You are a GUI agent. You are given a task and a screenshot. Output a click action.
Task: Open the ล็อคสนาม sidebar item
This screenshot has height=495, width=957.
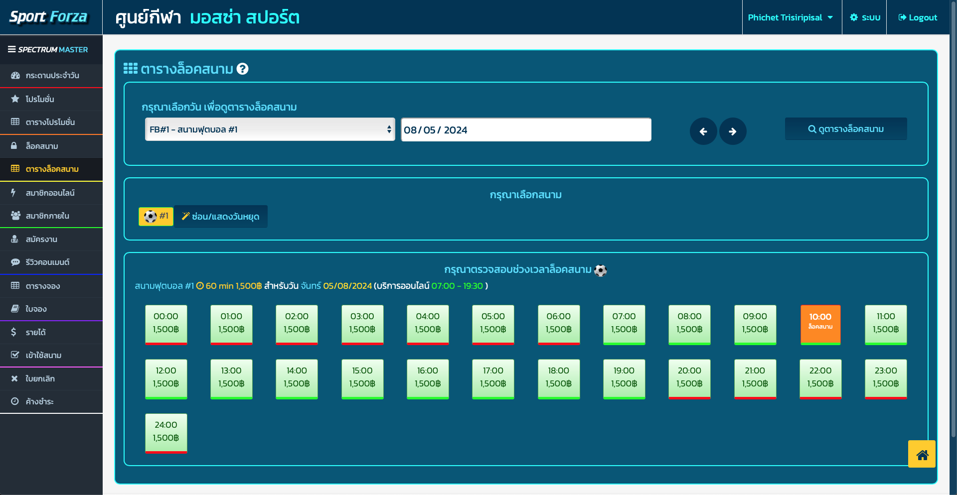click(51, 146)
